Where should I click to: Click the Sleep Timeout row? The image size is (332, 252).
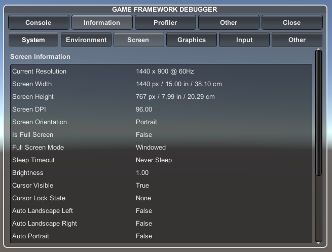[161, 160]
